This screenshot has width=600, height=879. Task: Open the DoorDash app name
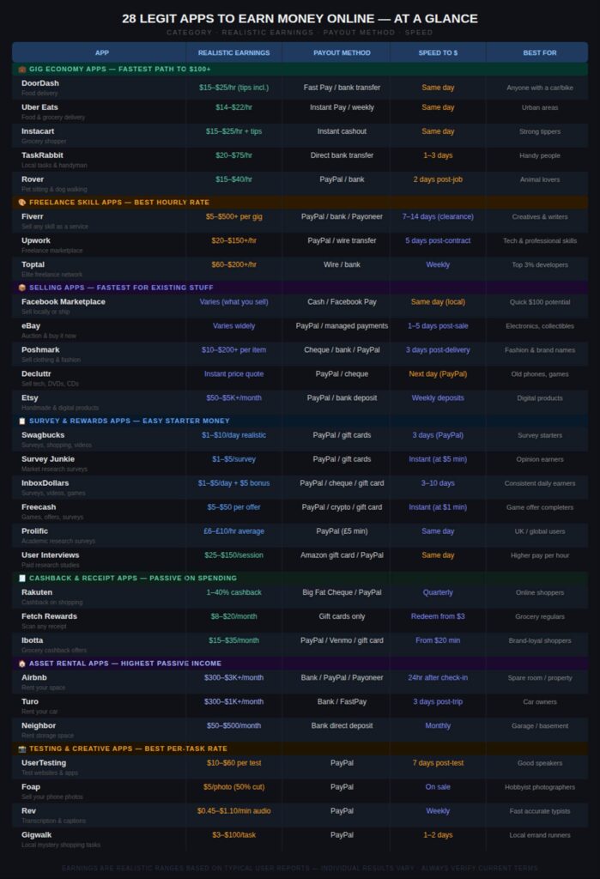[x=40, y=83]
